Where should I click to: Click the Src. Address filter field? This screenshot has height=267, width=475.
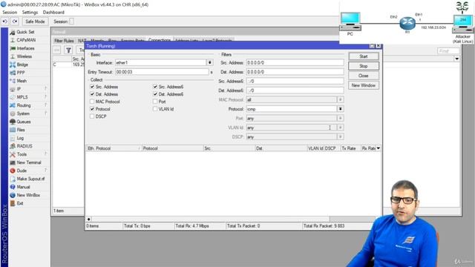(295, 62)
